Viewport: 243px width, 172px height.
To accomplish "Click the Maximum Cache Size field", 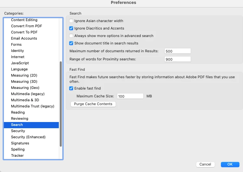I will point(130,96).
